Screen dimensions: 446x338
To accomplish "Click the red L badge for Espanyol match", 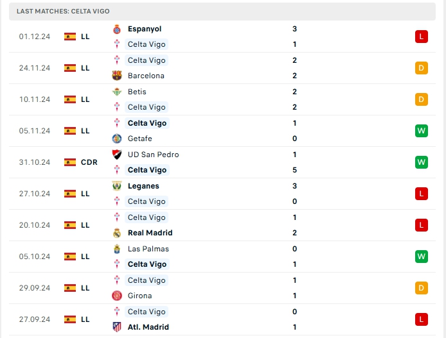I will click(422, 37).
